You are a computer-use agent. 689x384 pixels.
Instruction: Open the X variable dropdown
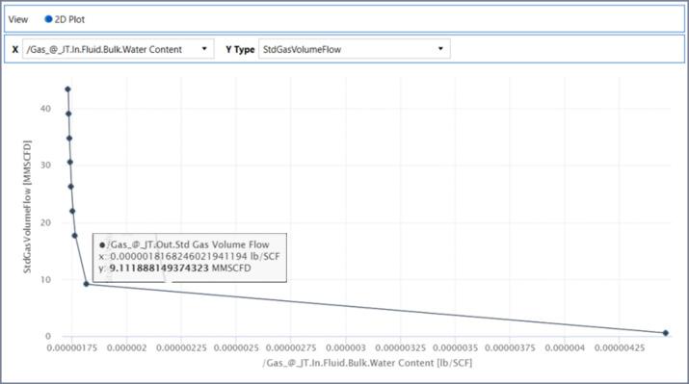pyautogui.click(x=118, y=49)
